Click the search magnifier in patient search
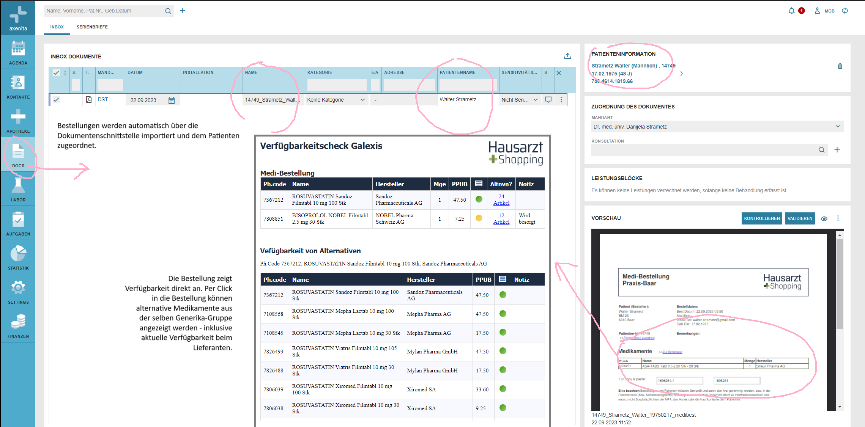The height and width of the screenshot is (427, 865). coord(168,11)
